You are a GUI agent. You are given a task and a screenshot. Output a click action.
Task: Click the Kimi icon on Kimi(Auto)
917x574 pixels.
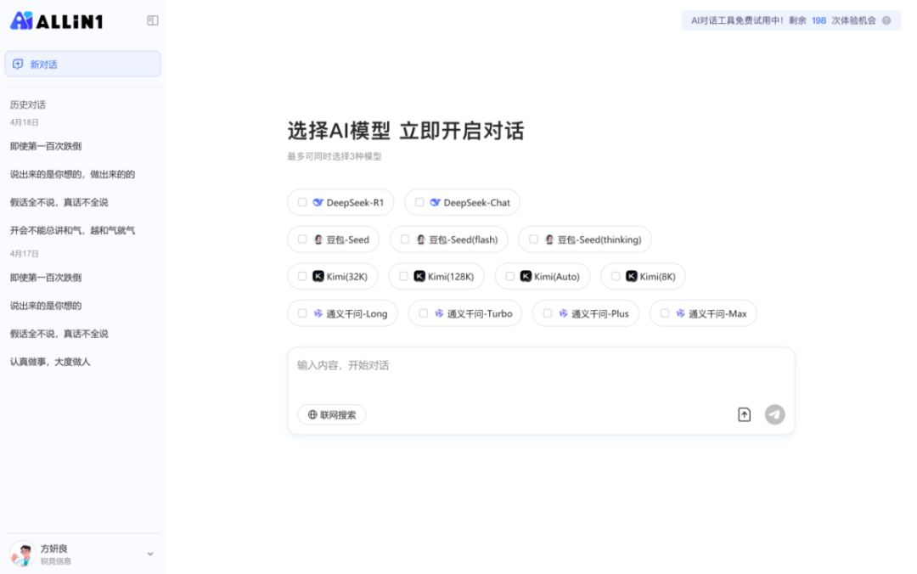pyautogui.click(x=524, y=276)
